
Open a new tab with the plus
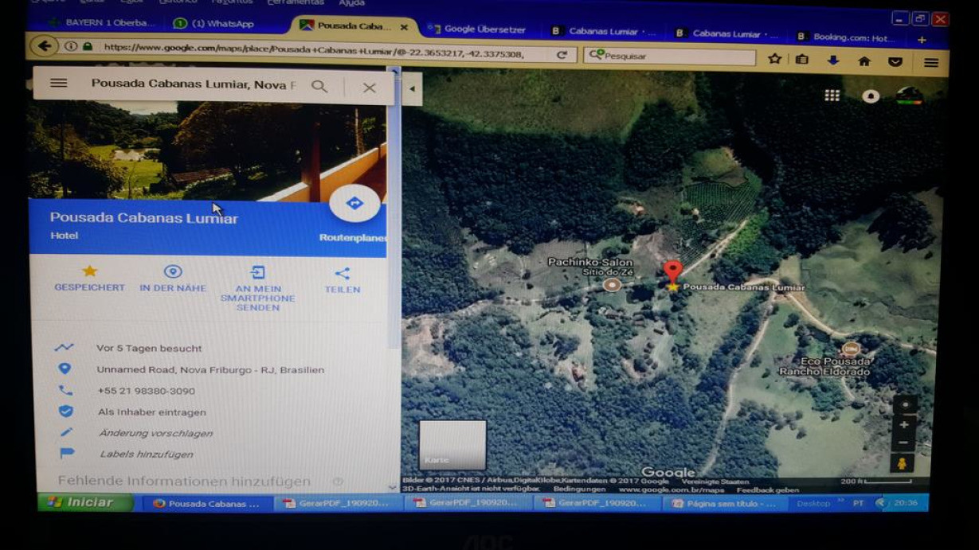click(x=922, y=40)
